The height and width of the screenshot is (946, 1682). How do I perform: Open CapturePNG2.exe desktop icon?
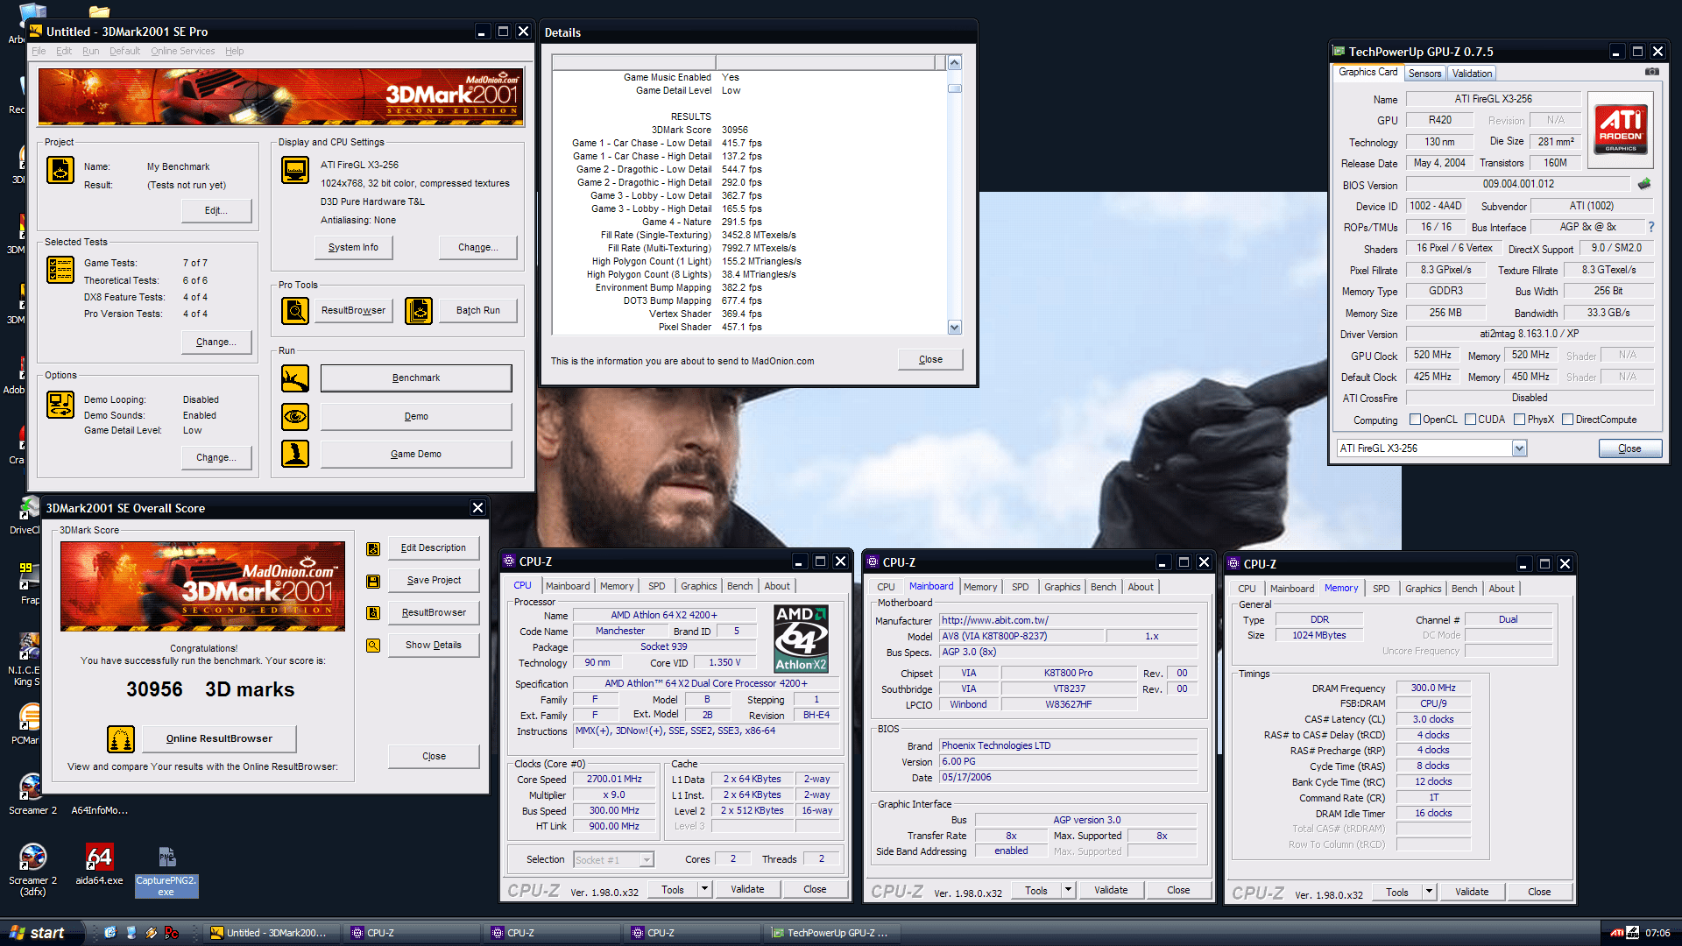[166, 872]
